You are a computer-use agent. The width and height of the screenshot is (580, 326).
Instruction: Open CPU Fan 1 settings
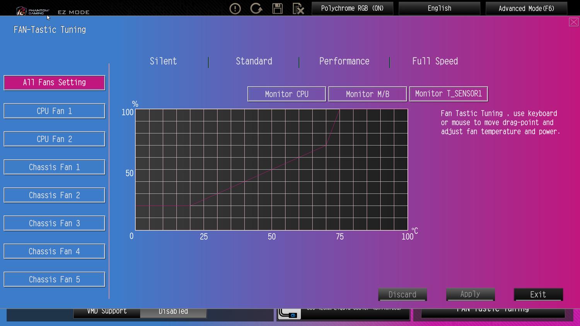point(55,111)
